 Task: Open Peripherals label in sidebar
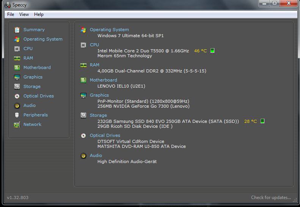pos(36,115)
